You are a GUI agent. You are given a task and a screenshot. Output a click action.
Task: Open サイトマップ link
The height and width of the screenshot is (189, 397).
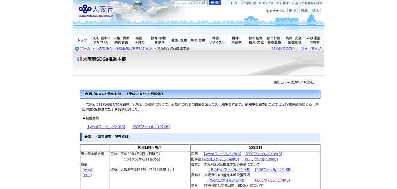point(311,48)
